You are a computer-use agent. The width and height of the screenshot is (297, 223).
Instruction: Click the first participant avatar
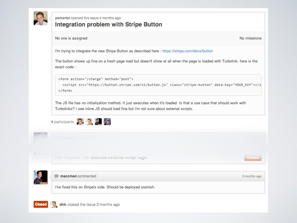click(80, 122)
